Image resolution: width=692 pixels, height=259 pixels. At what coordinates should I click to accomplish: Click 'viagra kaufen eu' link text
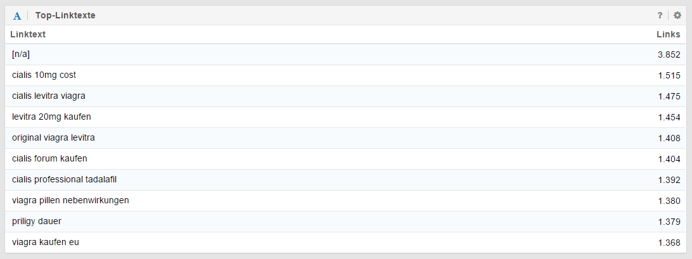(46, 243)
